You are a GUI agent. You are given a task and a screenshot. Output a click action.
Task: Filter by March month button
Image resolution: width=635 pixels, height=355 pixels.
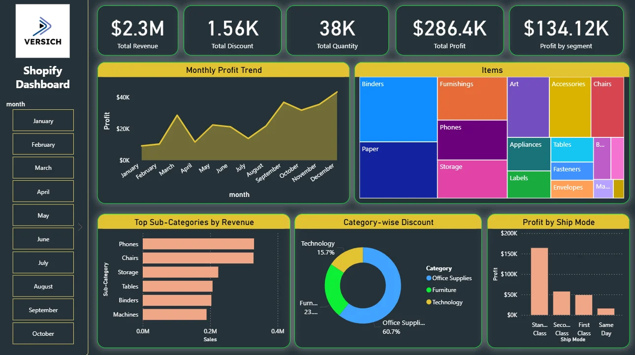tap(43, 168)
